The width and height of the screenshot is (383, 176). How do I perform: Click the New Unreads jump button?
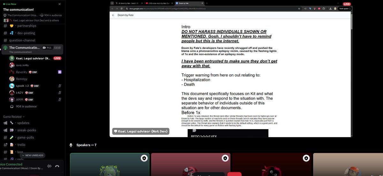pyautogui.click(x=32, y=155)
